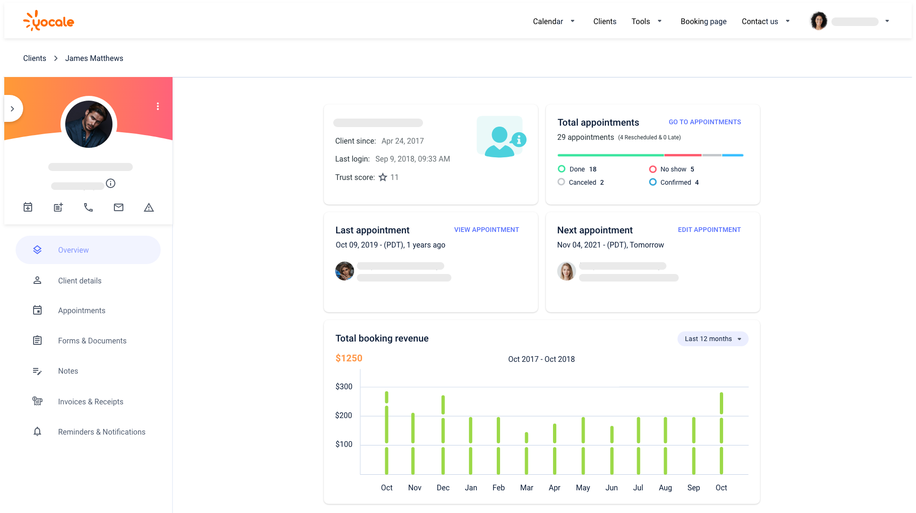The image size is (916, 513).
Task: Click EDIT APPOINTMENT link
Action: coord(709,230)
